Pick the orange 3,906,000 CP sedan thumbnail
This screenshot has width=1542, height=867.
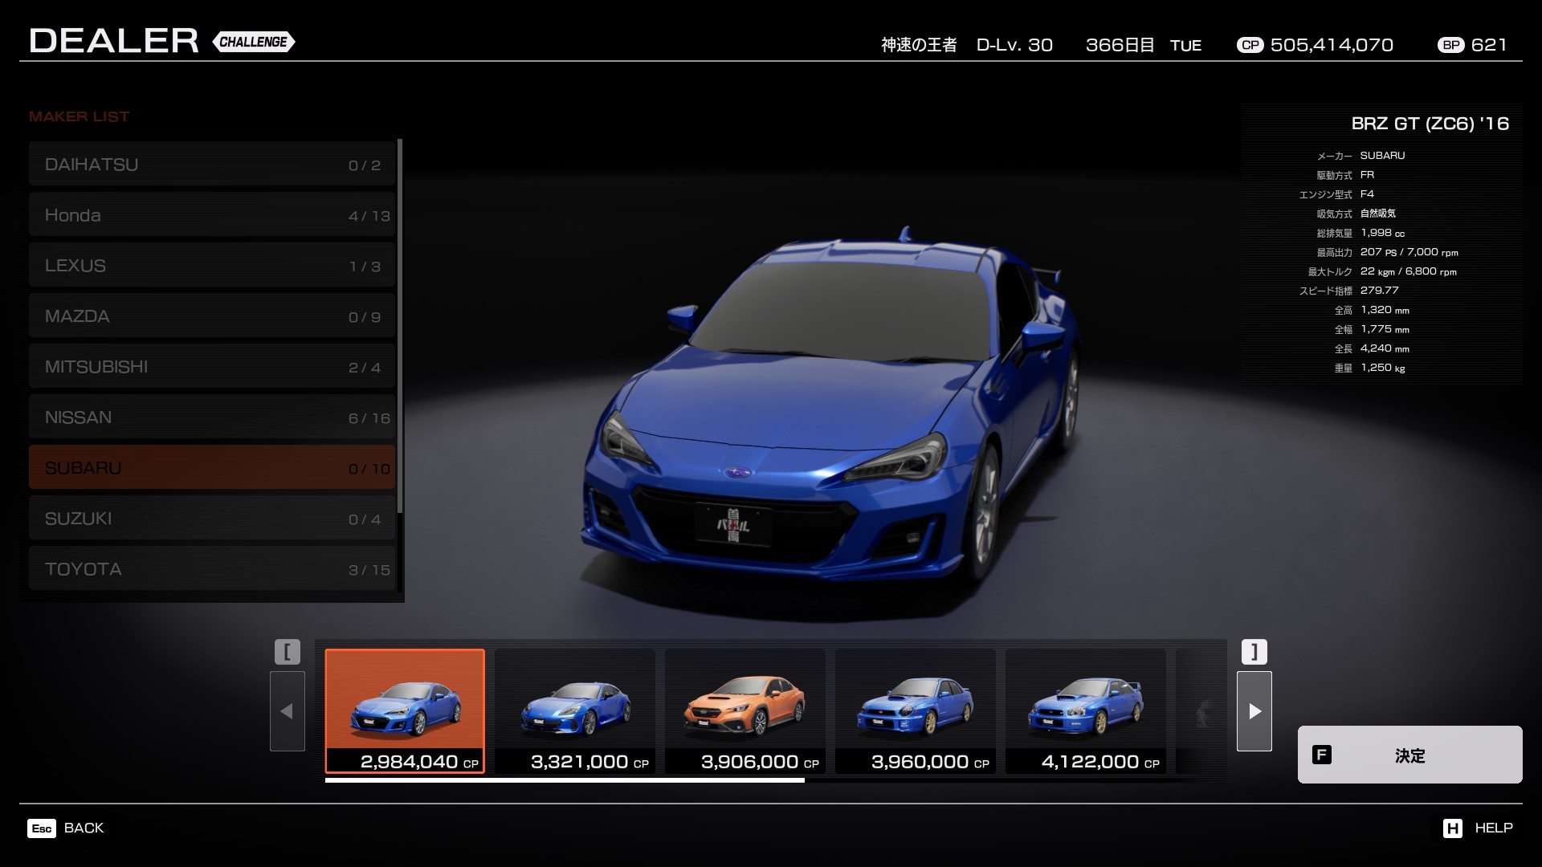(745, 710)
